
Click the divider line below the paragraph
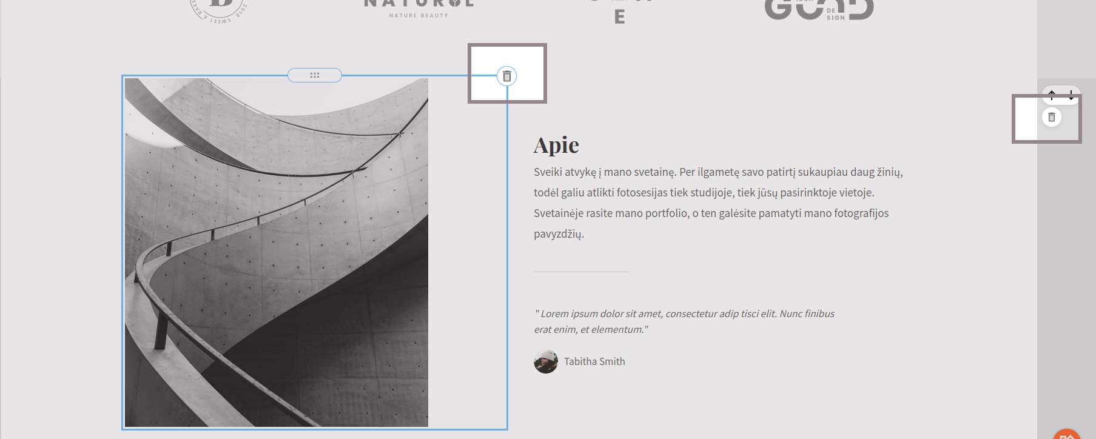coord(581,272)
